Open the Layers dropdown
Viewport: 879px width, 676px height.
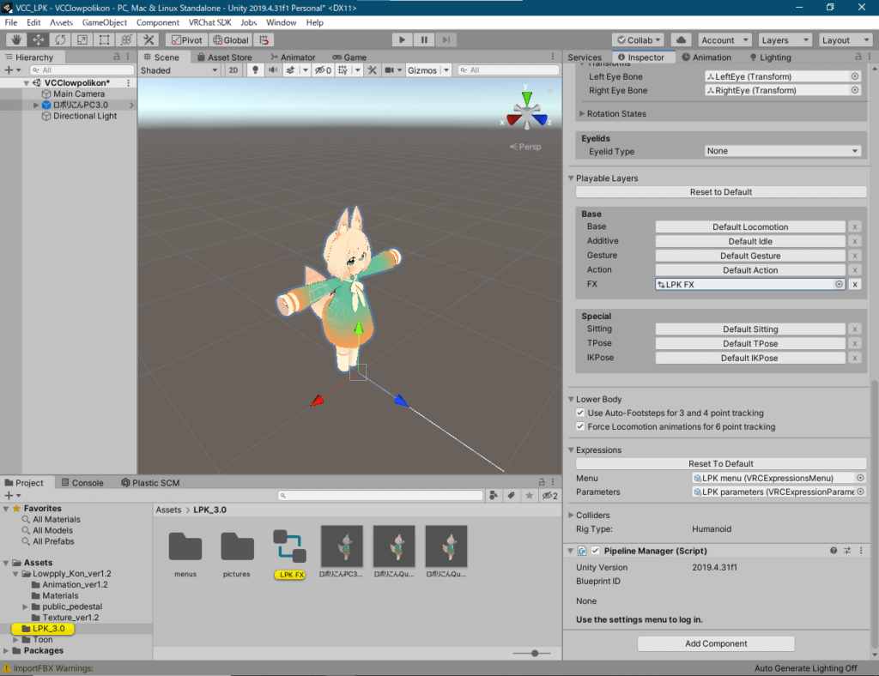coord(785,39)
